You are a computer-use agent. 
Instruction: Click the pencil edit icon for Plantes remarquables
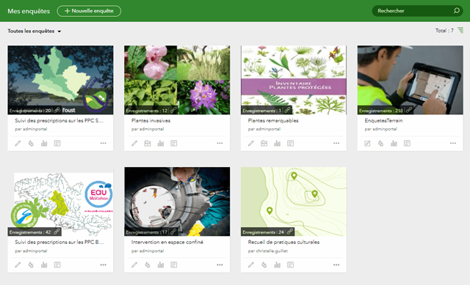(251, 144)
